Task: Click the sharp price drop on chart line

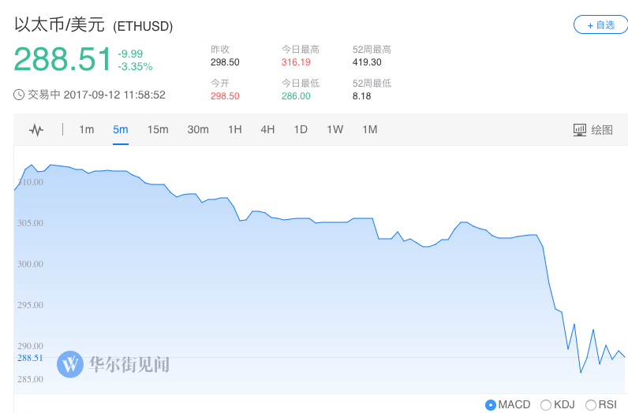Action: pos(550,282)
